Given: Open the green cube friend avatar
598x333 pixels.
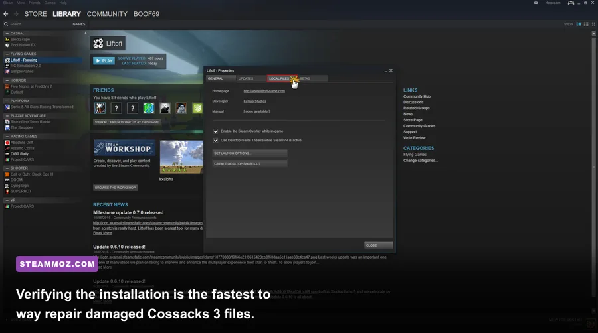Looking at the screenshot, I should pyautogui.click(x=149, y=109).
